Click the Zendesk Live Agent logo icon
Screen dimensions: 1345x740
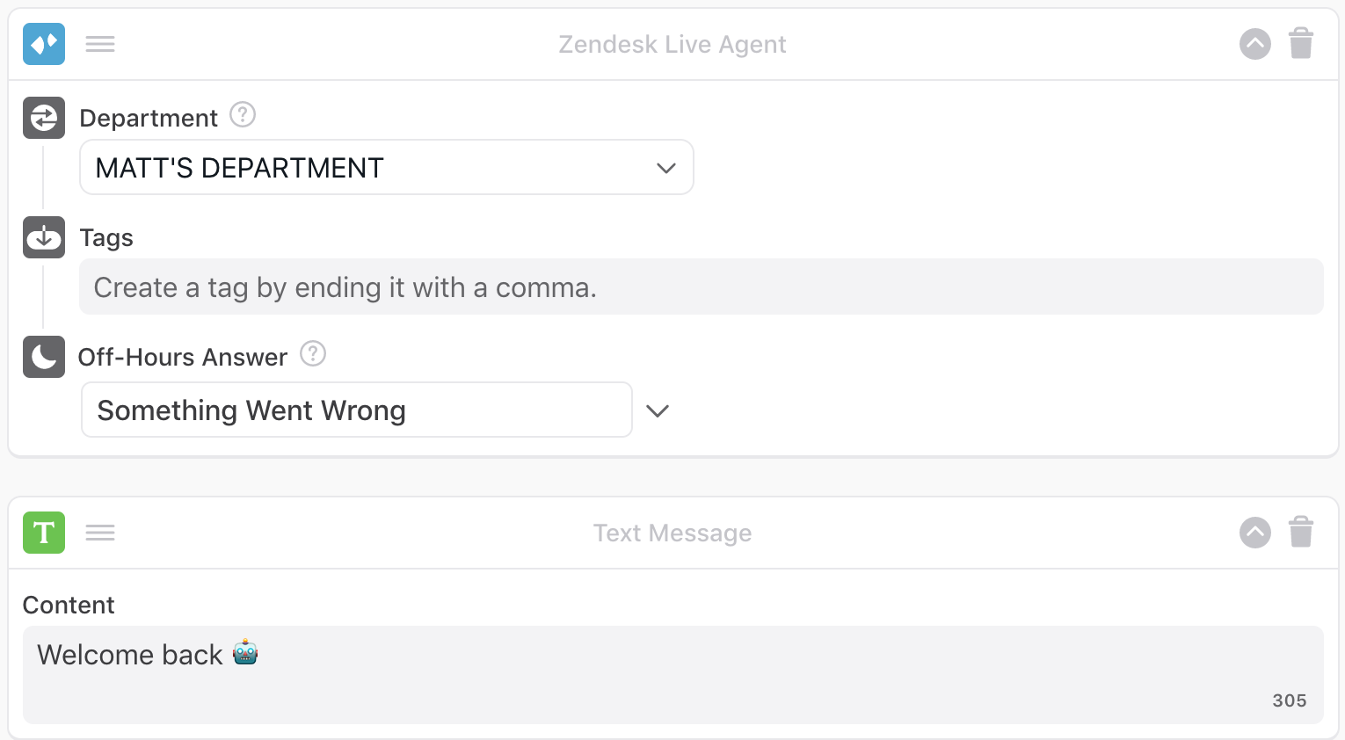click(x=44, y=44)
